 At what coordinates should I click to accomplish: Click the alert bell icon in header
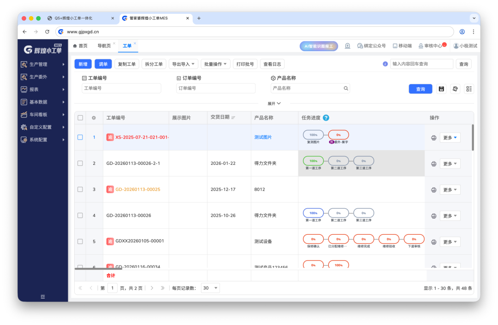[x=347, y=46]
